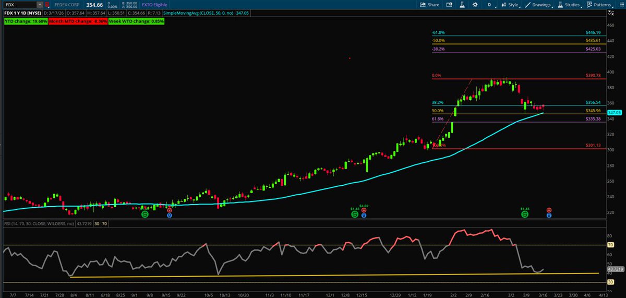Open the Patterns dropdown menu
The width and height of the screenshot is (626, 298).
pyautogui.click(x=600, y=5)
